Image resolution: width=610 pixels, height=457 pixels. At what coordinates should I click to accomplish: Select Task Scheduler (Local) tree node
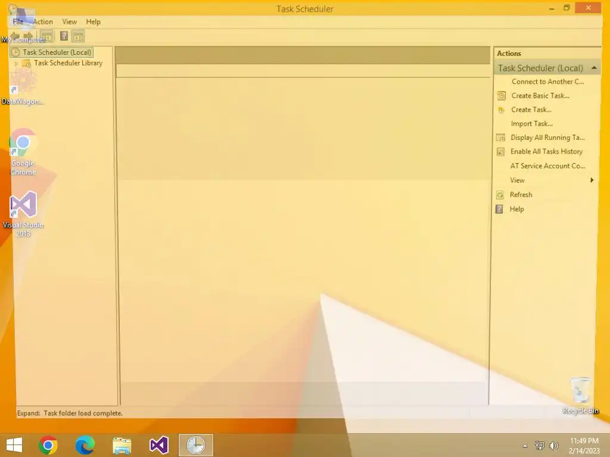pyautogui.click(x=57, y=52)
